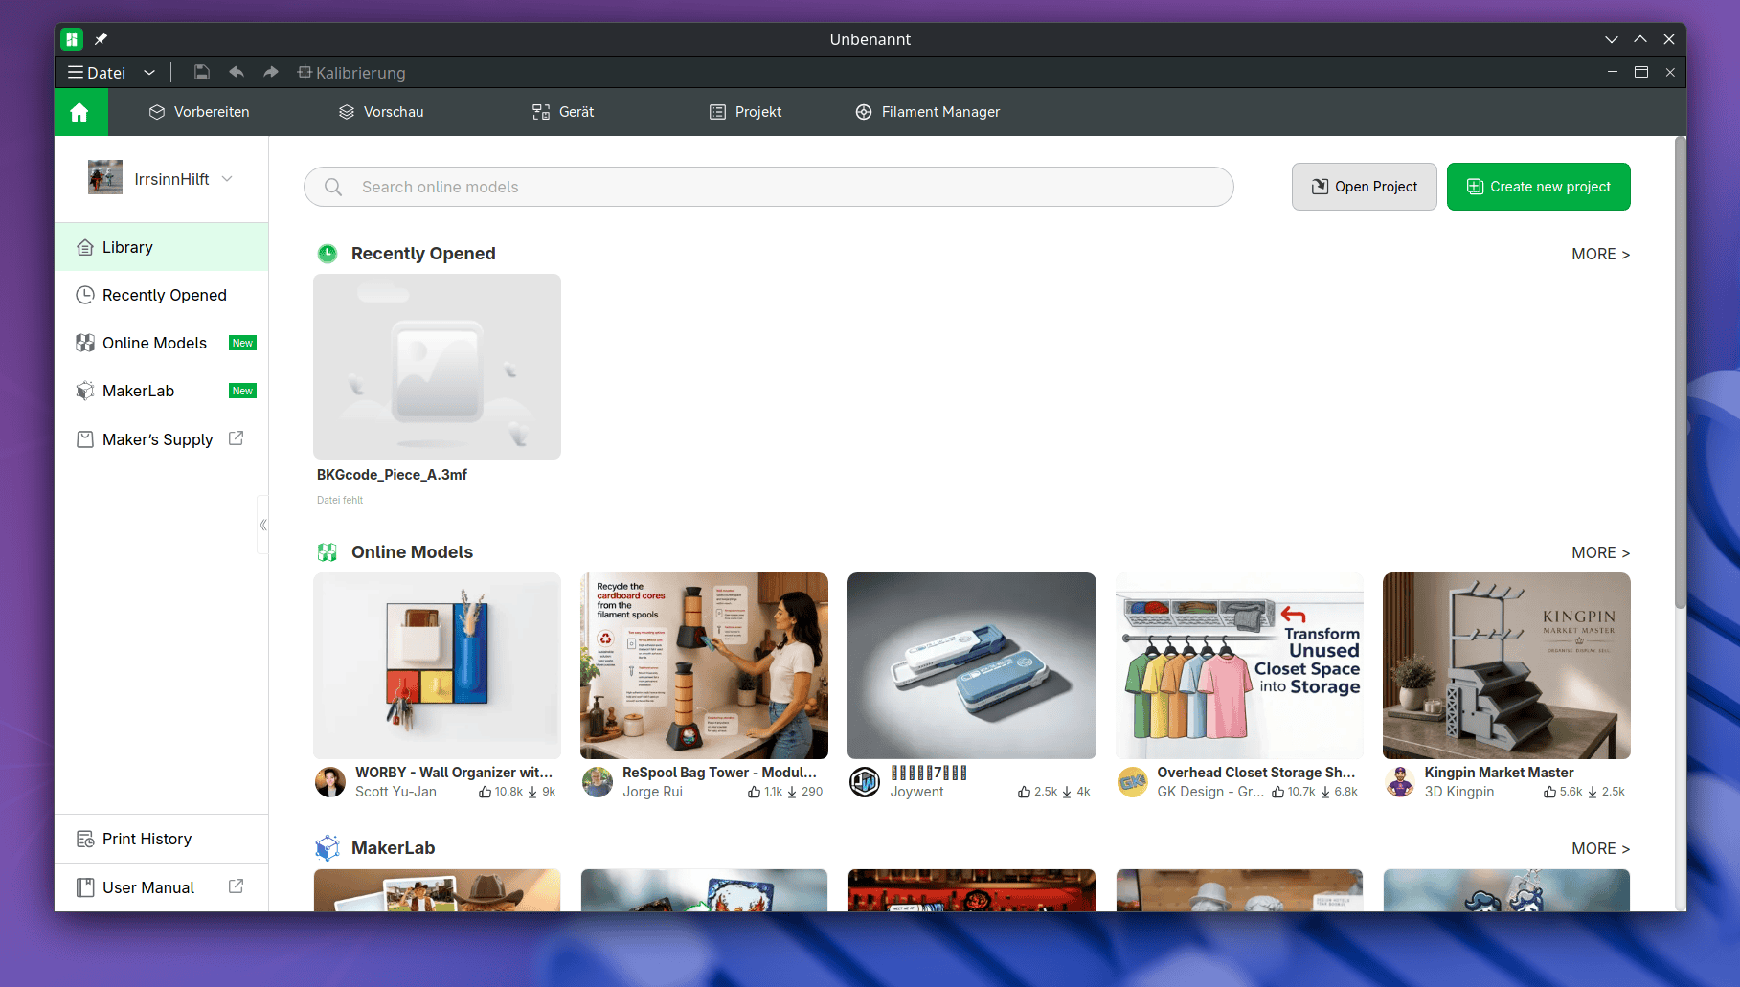Open MakerLab in the sidebar
1740x987 pixels.
[x=161, y=391]
